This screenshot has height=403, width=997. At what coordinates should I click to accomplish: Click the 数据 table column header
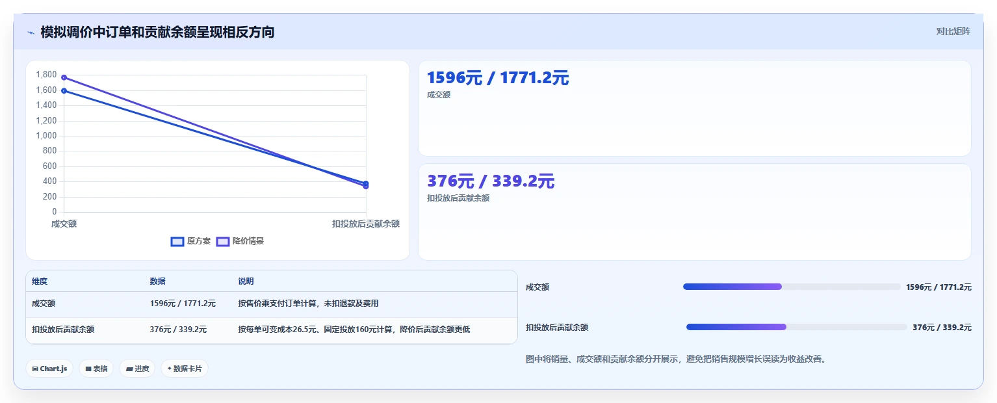tap(157, 281)
